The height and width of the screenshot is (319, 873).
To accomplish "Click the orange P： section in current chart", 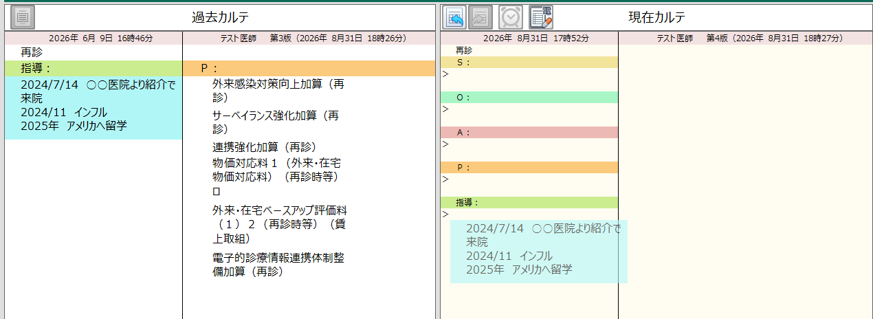I will 529,168.
